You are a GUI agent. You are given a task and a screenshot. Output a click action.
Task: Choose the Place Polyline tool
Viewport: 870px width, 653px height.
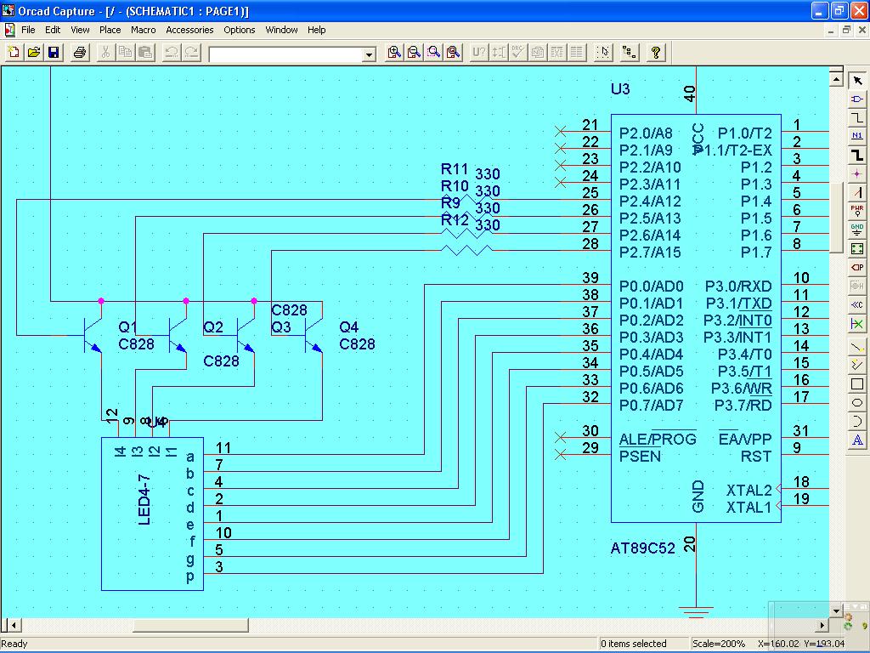coord(857,365)
